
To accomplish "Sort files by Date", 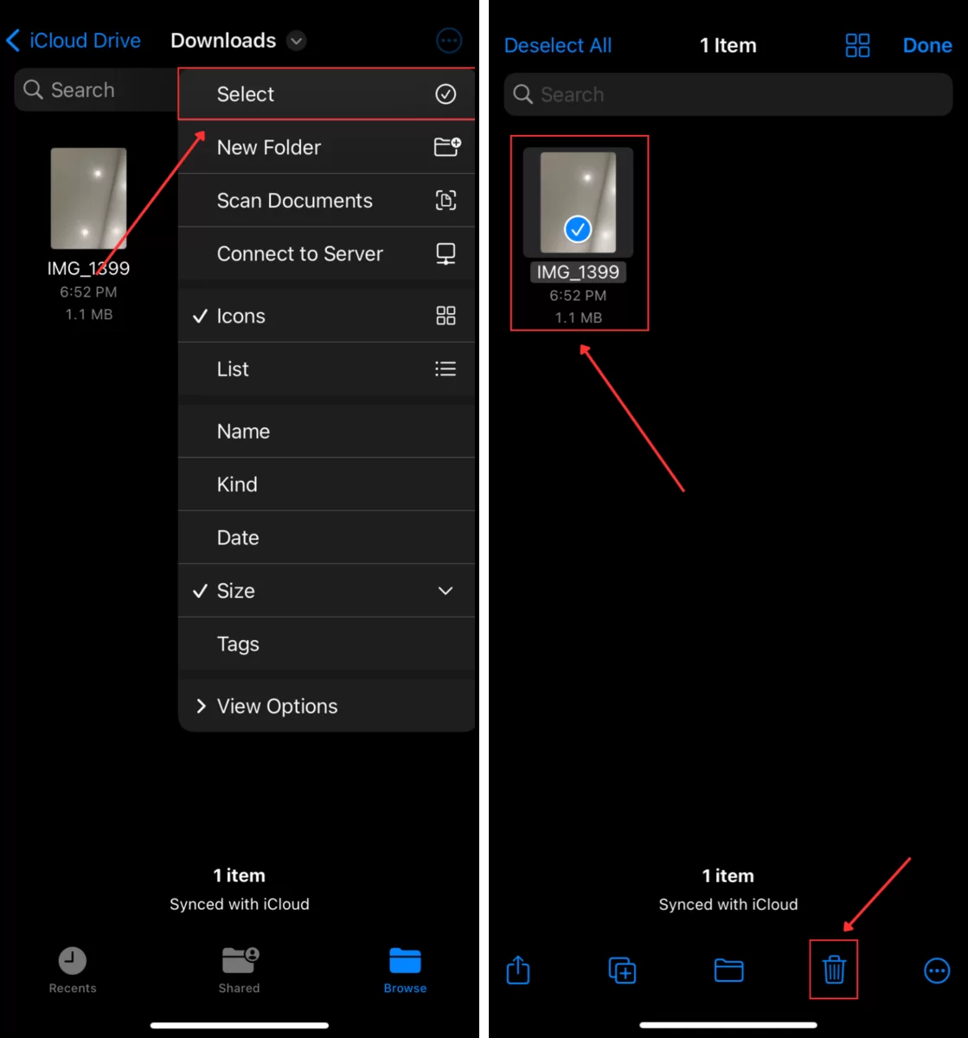I will [x=326, y=538].
